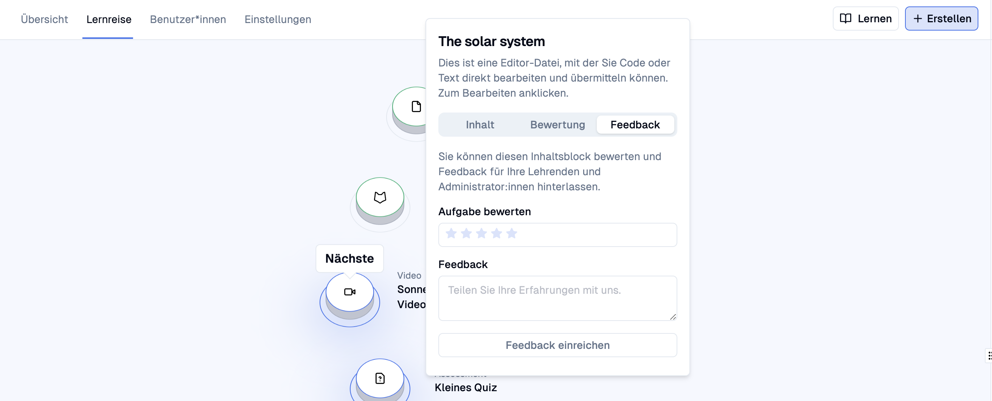Screen dimensions: 992x401
Task: Click the drag handle at right edge
Action: pyautogui.click(x=989, y=356)
